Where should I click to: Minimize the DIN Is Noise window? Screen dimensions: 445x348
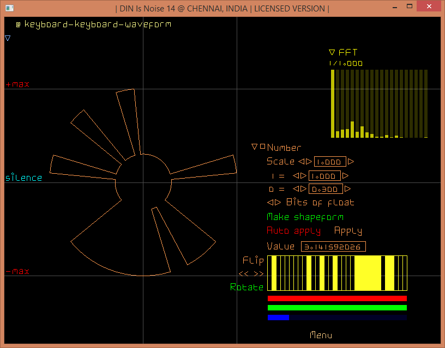(395, 7)
